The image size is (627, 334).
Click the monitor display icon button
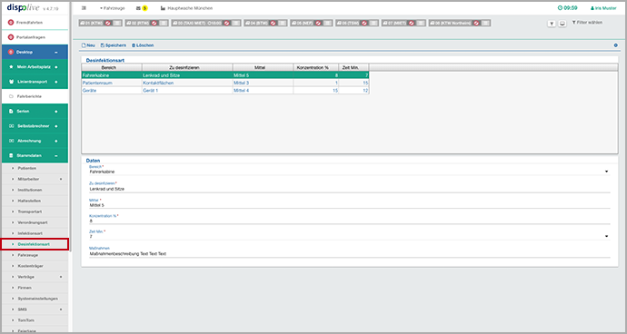click(562, 24)
